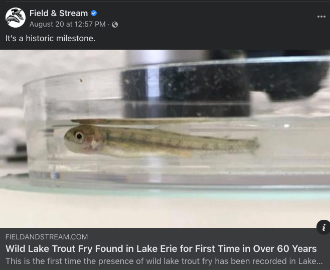Open the three-dot post options menu

[x=321, y=17]
